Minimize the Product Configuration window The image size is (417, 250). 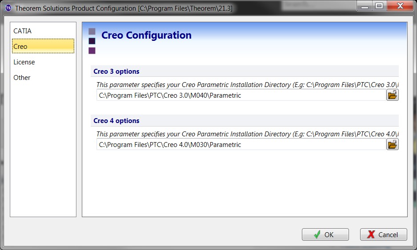(x=366, y=6)
